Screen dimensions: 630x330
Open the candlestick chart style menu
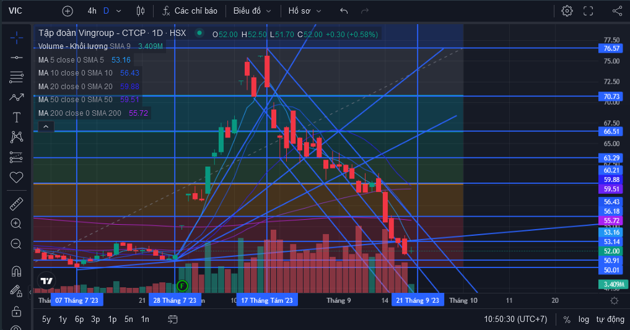[x=141, y=11]
